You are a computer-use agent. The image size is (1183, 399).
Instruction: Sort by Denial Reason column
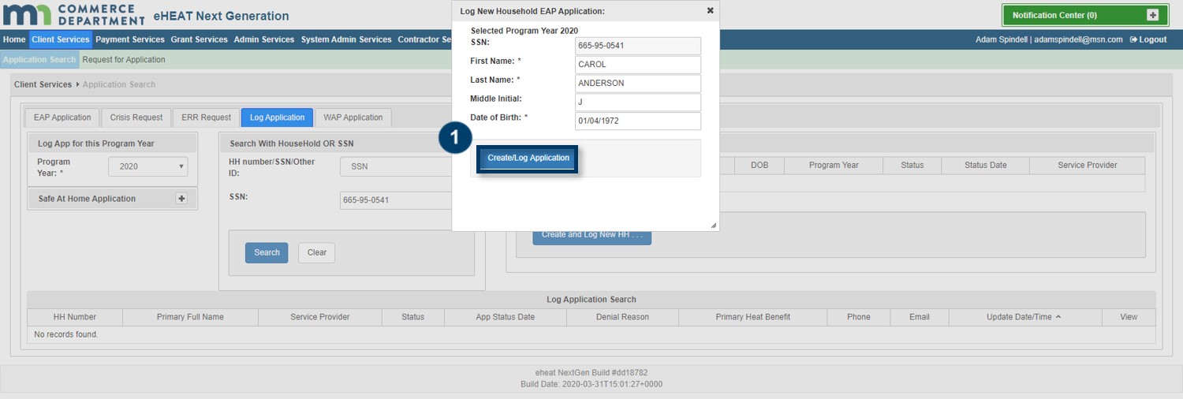pos(622,317)
